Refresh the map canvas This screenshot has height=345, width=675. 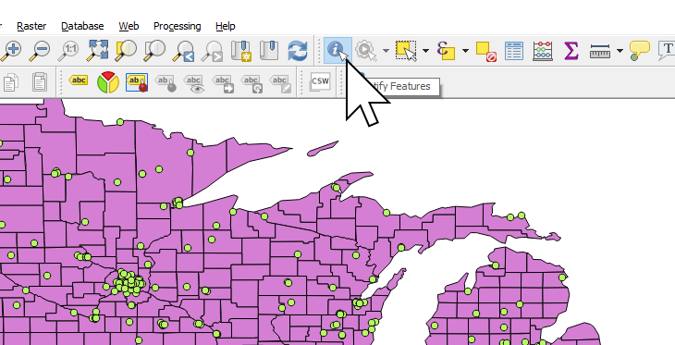click(298, 51)
